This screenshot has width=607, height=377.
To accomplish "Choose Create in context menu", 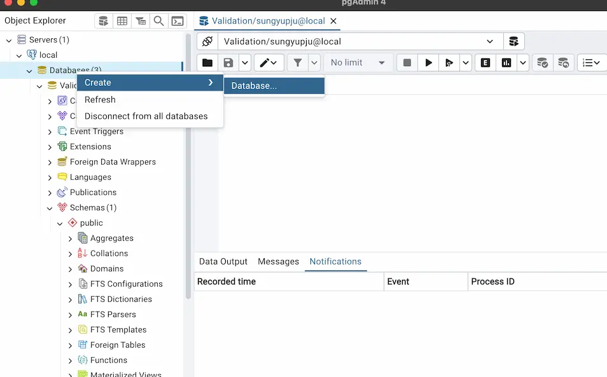I will click(x=150, y=83).
